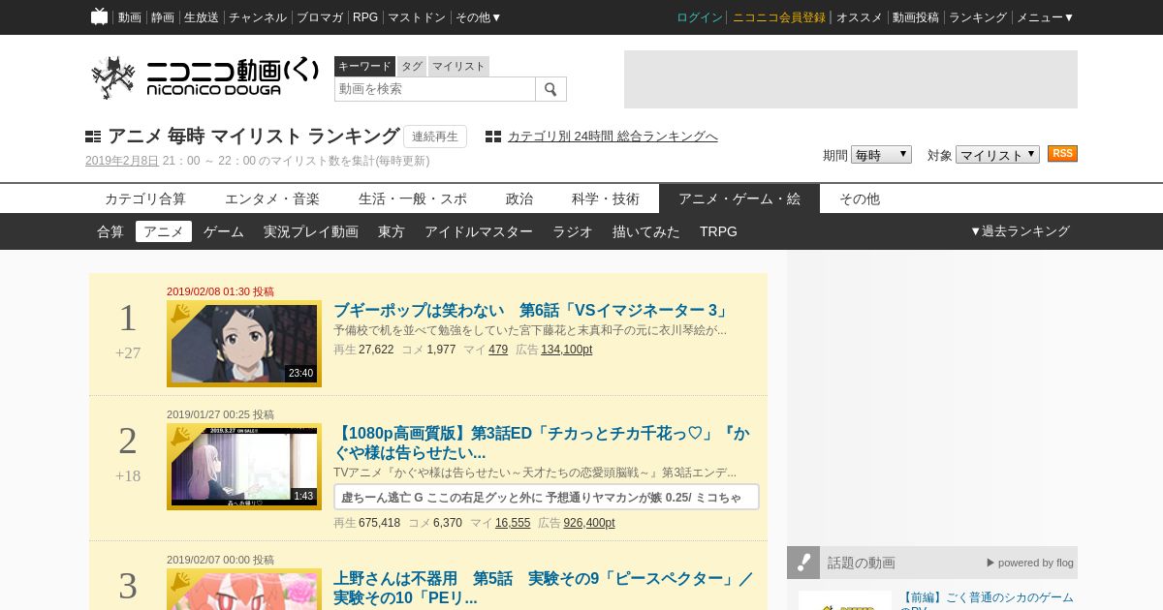The image size is (1163, 610).
Task: Select the ラジオ subcategory
Action: click(x=573, y=231)
